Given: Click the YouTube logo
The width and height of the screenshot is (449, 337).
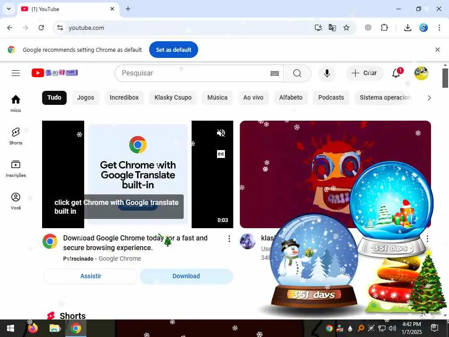Looking at the screenshot, I should pos(55,73).
